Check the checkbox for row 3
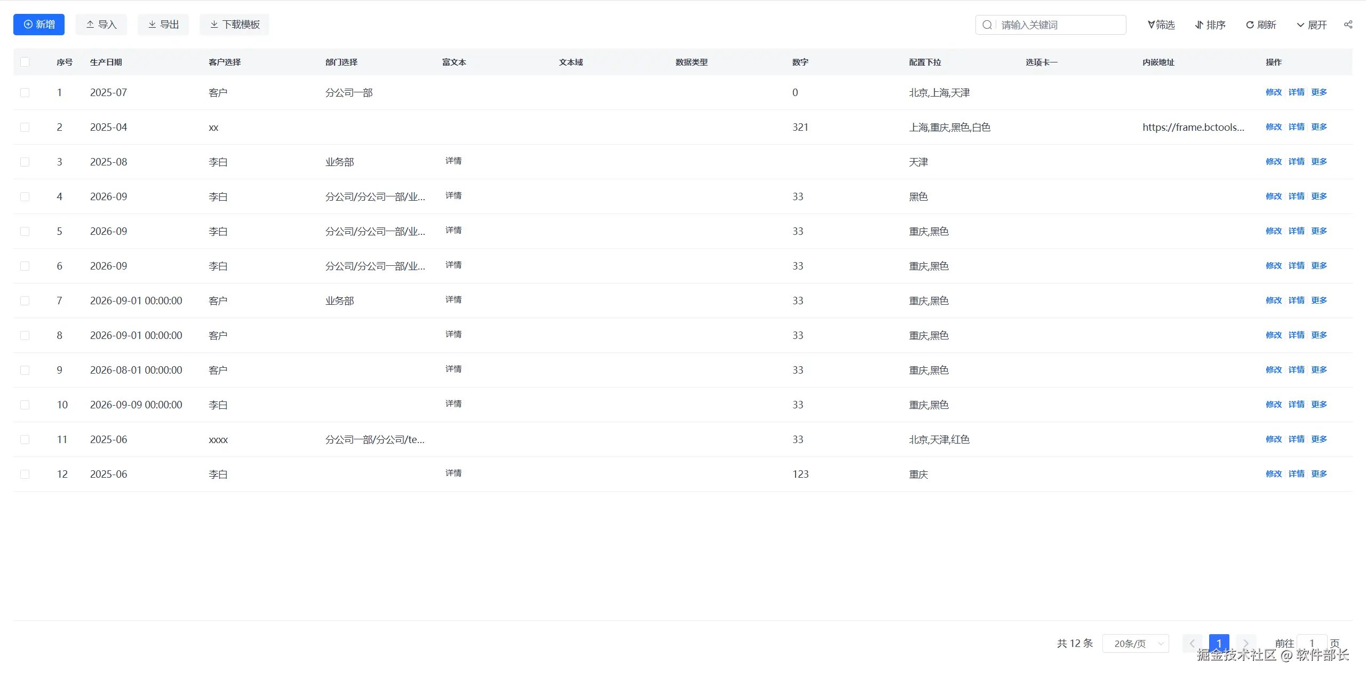Screen dimensions: 1366x679 click(25, 162)
